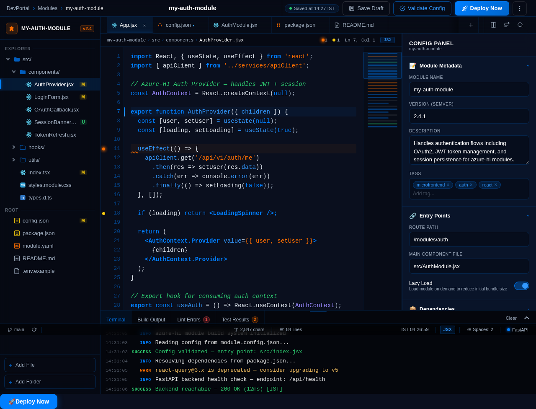The height and width of the screenshot is (409, 536).
Task: Switch to the package.json editor tab
Action: [x=300, y=25]
